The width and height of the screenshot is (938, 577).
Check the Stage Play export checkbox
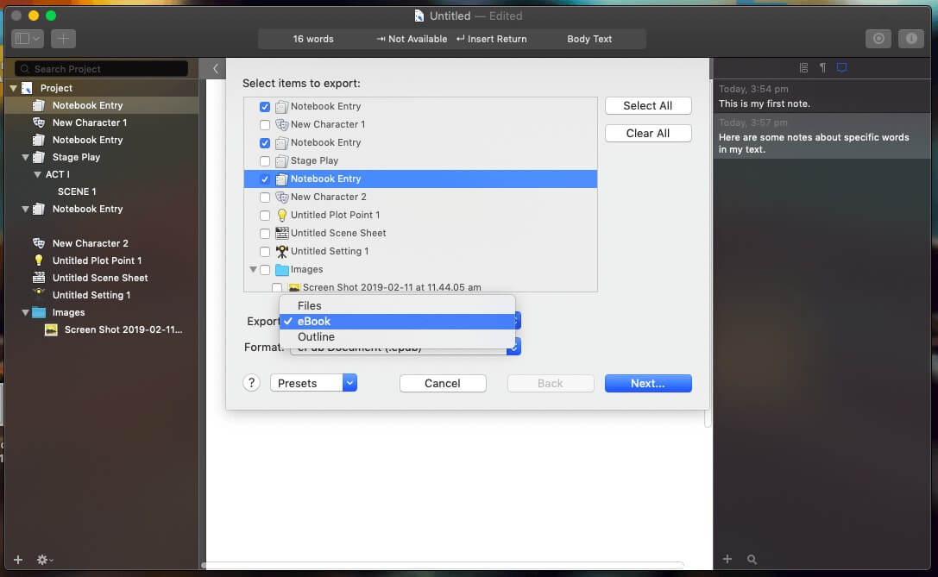tap(264, 160)
